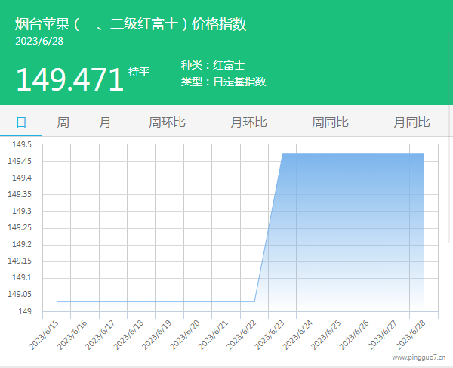Click the 2023/6/28 x-axis date label
This screenshot has width=453, height=368.
coord(411,333)
